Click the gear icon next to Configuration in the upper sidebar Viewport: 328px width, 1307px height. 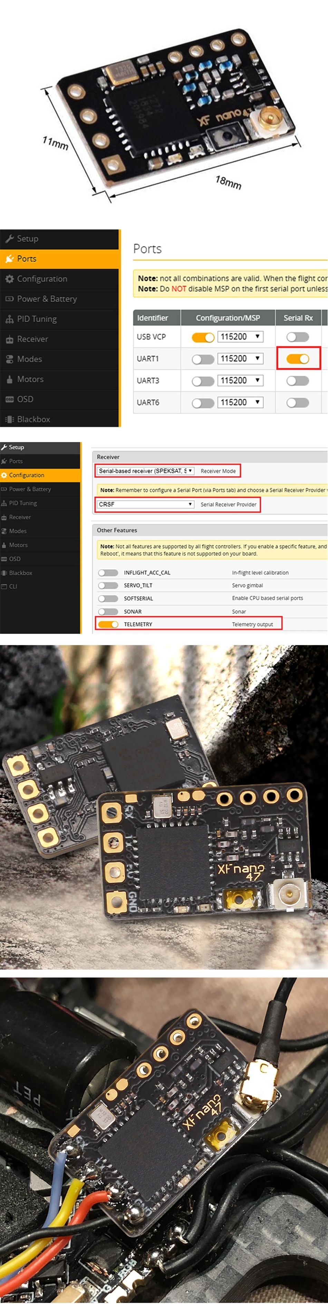[x=9, y=279]
